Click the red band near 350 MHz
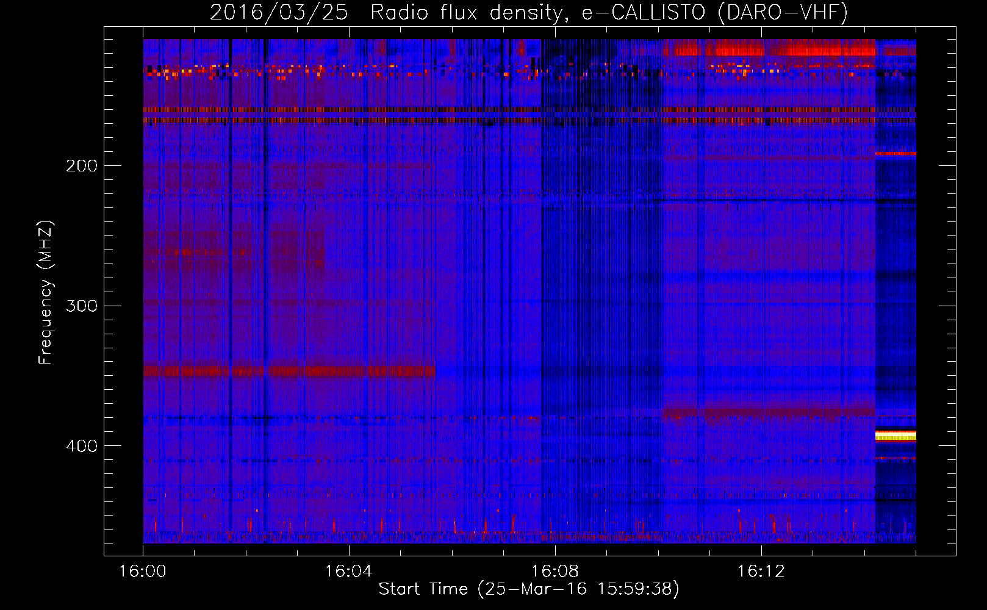Image resolution: width=987 pixels, height=610 pixels. point(289,370)
